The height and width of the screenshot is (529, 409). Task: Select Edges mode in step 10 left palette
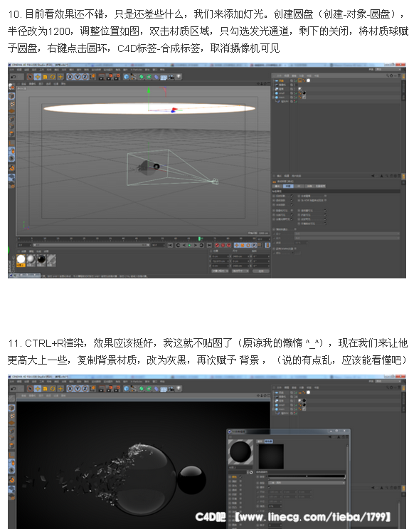click(11, 127)
